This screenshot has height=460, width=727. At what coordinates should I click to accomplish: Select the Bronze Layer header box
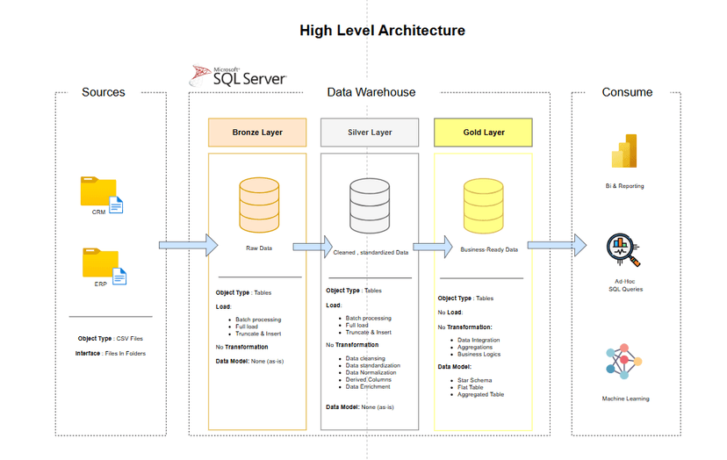click(257, 133)
